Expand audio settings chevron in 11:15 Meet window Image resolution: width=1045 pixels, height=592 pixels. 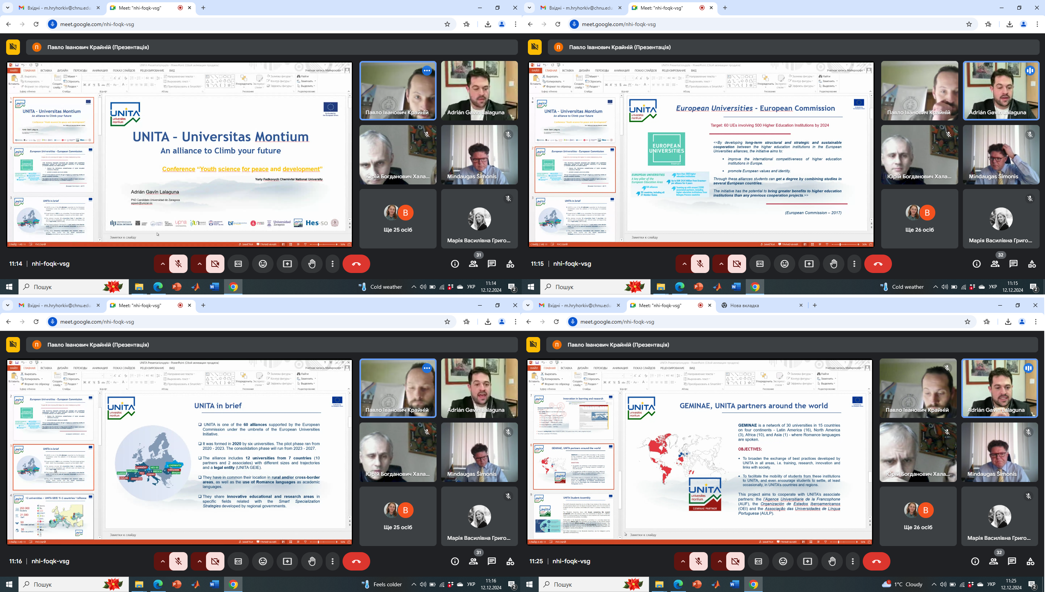pyautogui.click(x=684, y=264)
